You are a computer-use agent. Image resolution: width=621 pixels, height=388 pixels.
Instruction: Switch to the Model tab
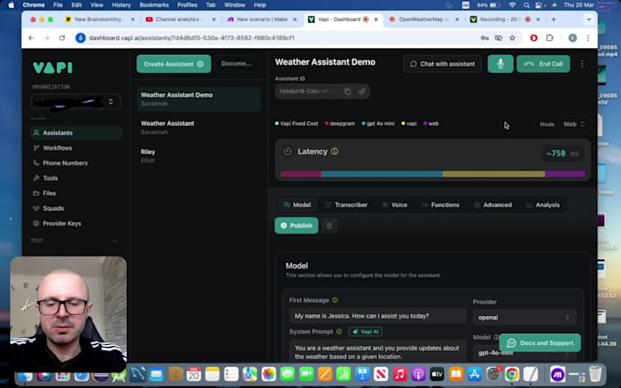[297, 204]
